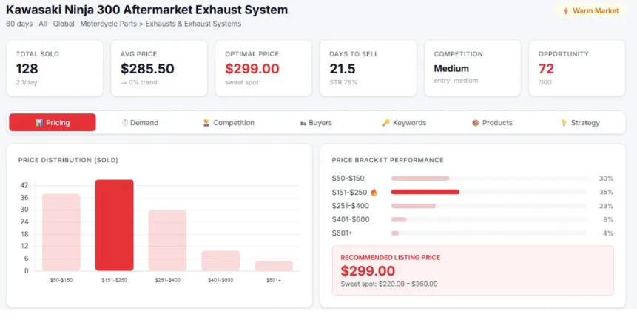Click the $401-$600 bracket progress bar

[489, 219]
